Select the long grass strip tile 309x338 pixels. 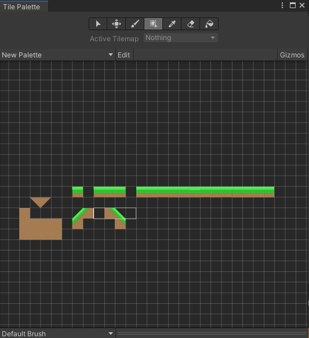click(x=205, y=192)
